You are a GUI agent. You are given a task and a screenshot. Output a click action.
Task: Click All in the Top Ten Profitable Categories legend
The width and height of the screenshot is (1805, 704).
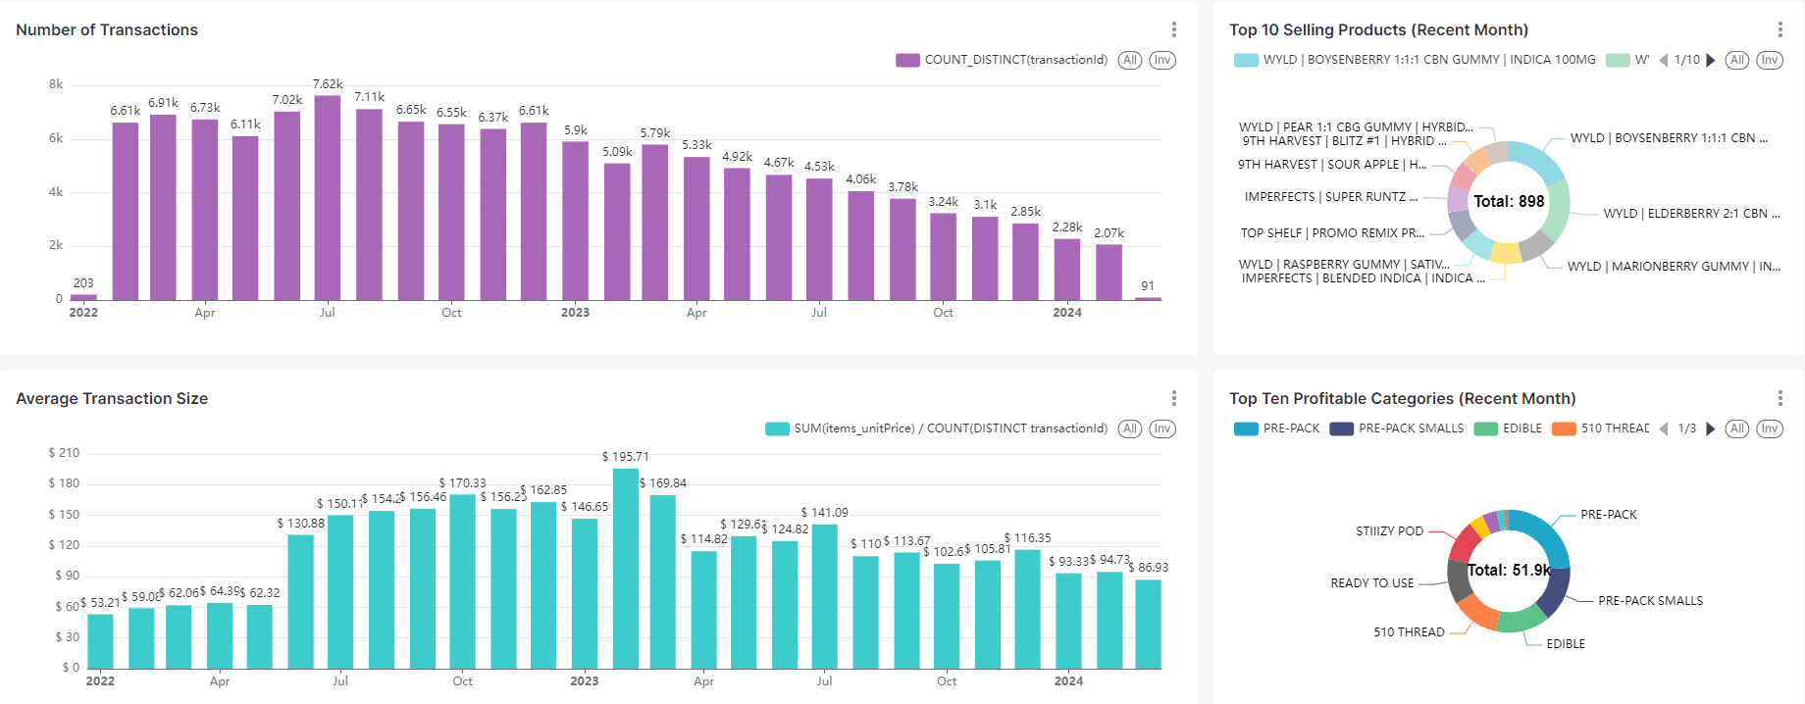tap(1736, 428)
